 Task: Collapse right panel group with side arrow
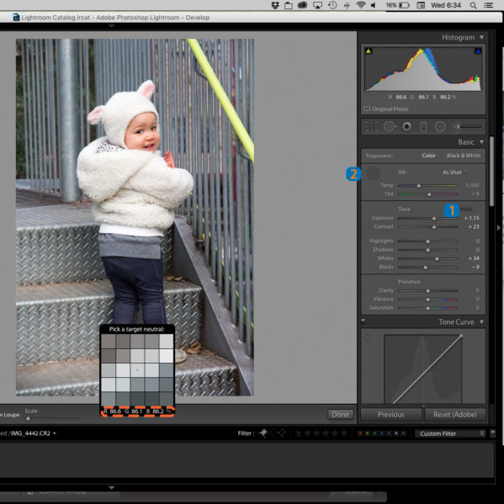tap(499, 227)
